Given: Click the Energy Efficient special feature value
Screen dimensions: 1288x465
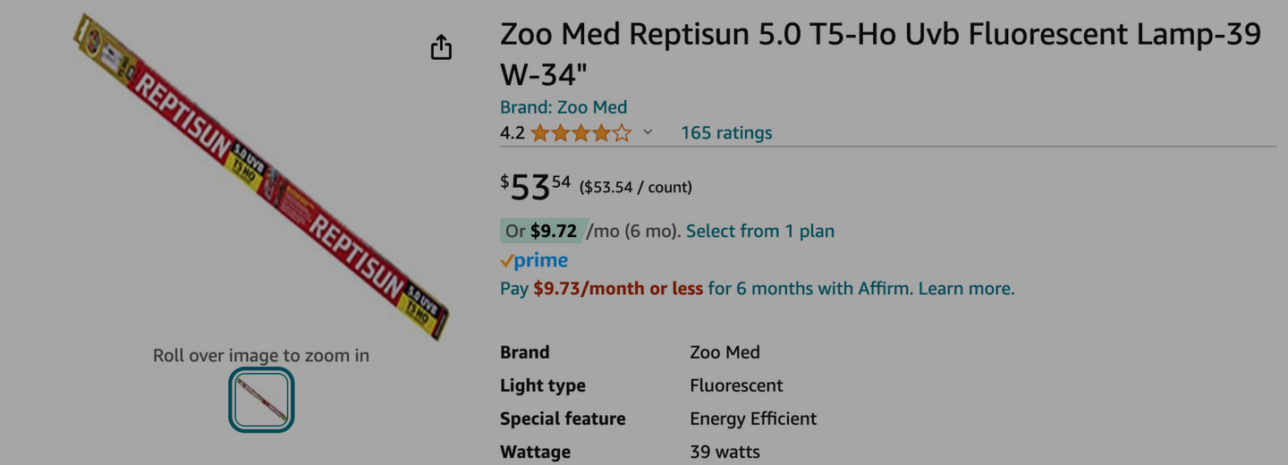Looking at the screenshot, I should (753, 418).
